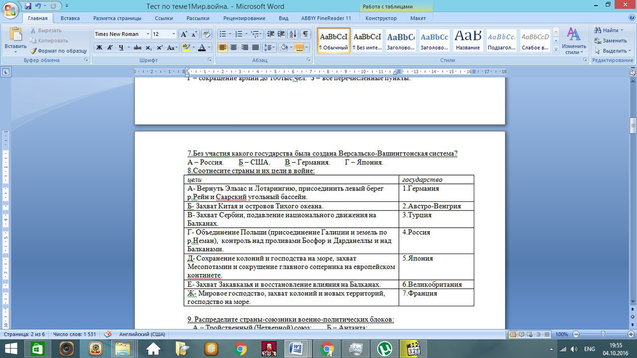Expand the full styles gallery
637x358 pixels.
point(556,49)
